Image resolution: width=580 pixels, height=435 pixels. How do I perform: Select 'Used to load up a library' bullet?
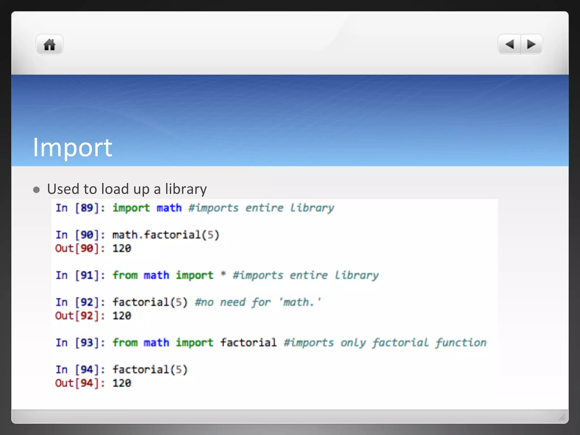pyautogui.click(x=127, y=189)
